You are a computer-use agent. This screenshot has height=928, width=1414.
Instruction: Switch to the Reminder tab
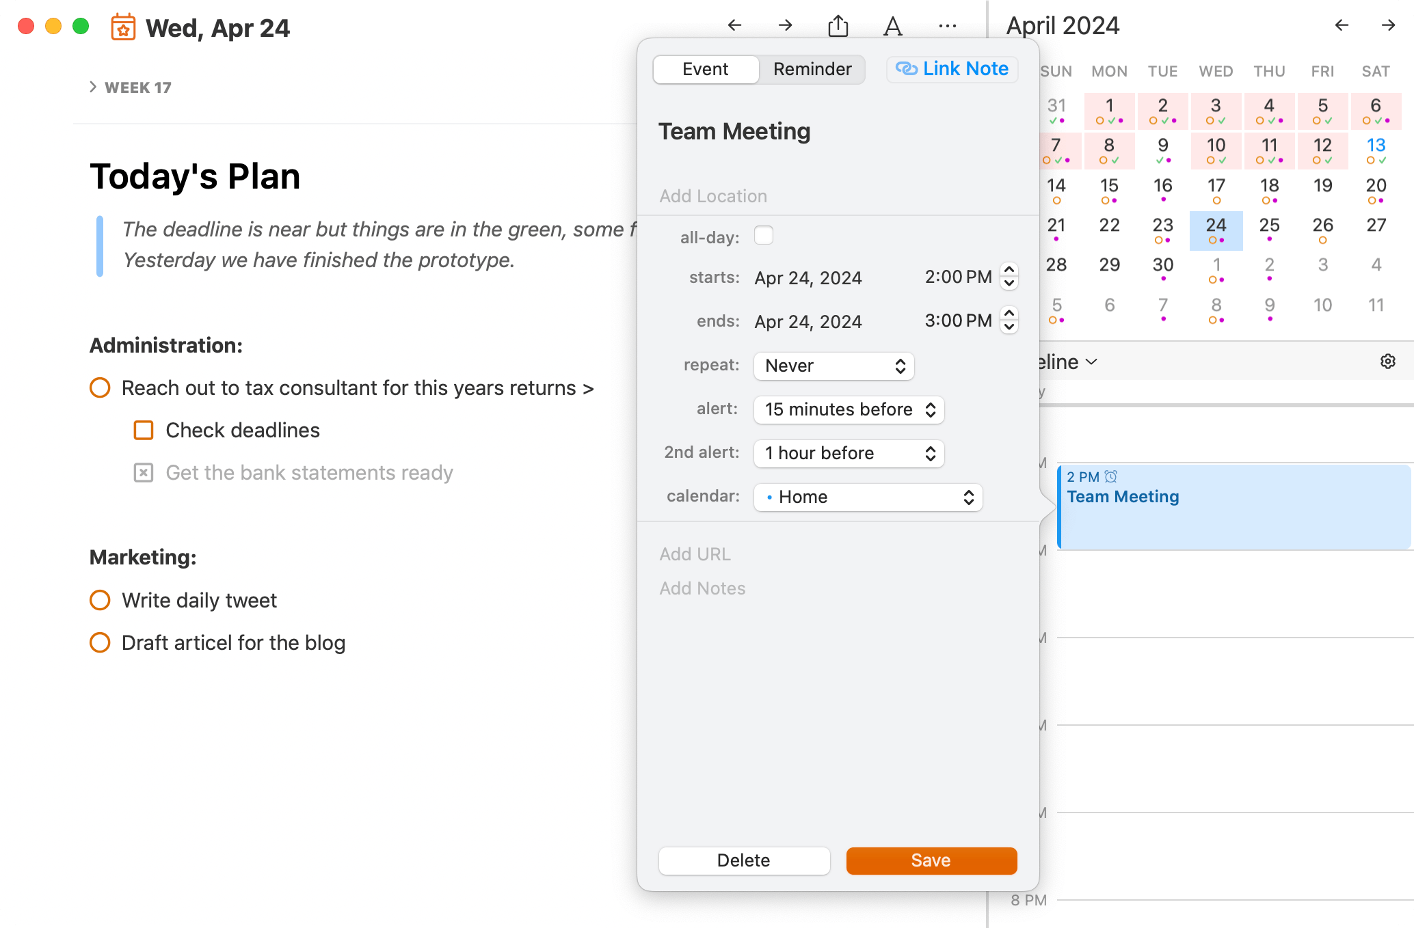812,69
